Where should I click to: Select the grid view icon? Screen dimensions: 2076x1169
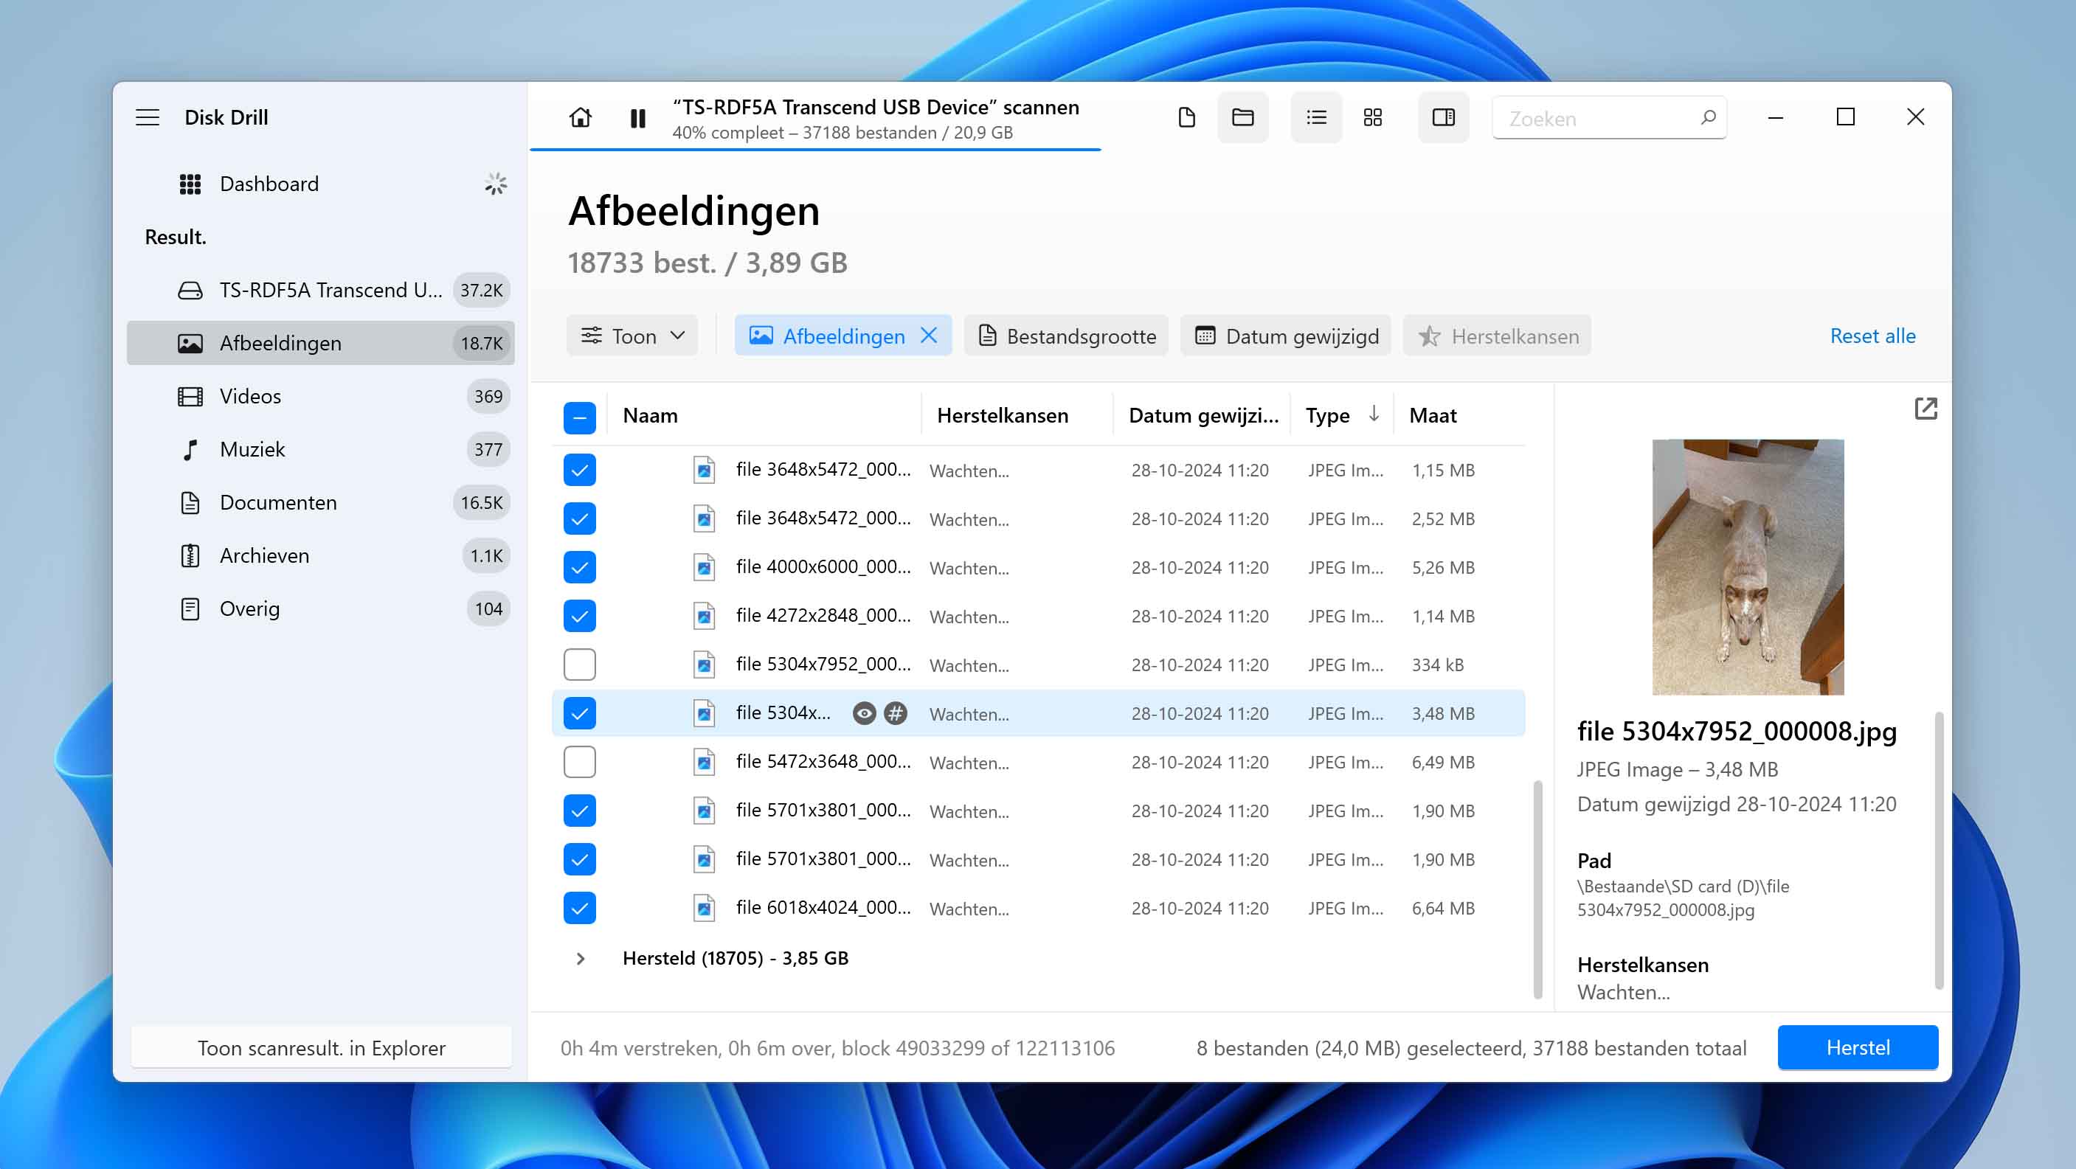pyautogui.click(x=1373, y=117)
